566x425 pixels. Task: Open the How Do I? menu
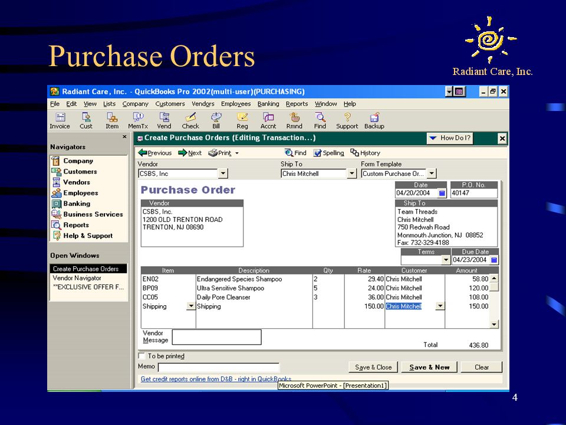pyautogui.click(x=450, y=138)
